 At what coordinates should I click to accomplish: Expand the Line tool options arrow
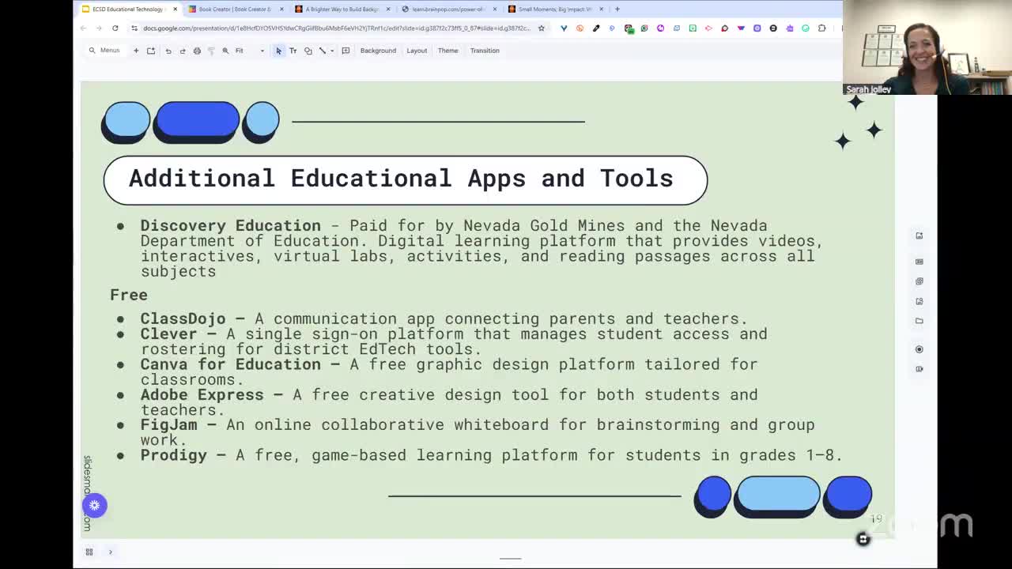[x=332, y=51]
